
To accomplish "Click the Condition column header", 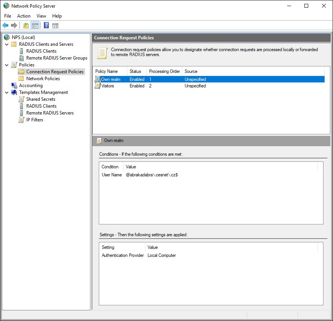I will tap(111, 167).
